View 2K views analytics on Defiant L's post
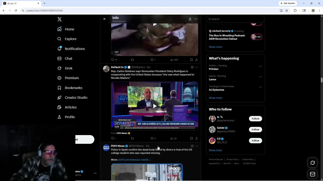323x181 pixels. pyautogui.click(x=174, y=138)
